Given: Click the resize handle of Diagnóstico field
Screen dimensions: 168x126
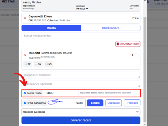Looking at the screenshot, I should coord(139,77).
